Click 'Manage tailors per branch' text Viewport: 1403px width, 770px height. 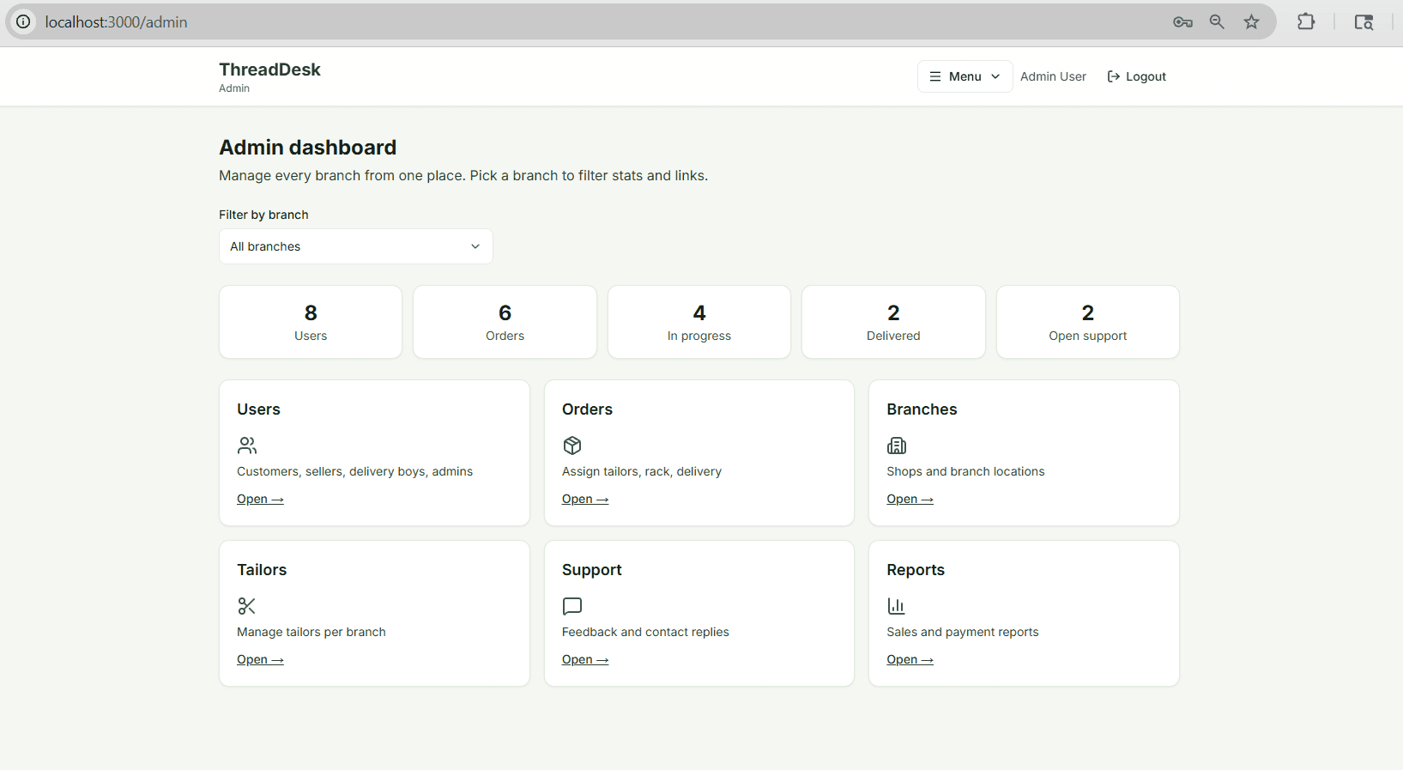pyautogui.click(x=311, y=632)
